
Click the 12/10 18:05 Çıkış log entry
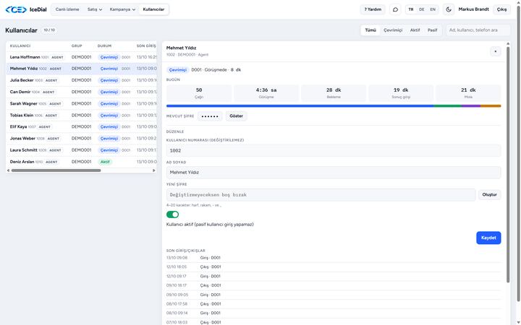[334, 267]
